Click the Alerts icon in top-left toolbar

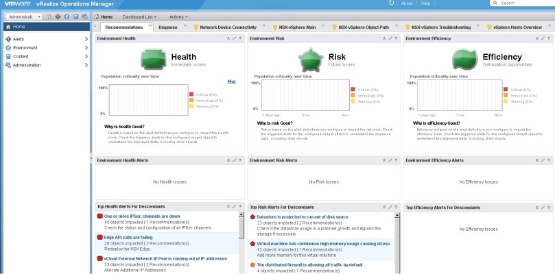point(58,16)
